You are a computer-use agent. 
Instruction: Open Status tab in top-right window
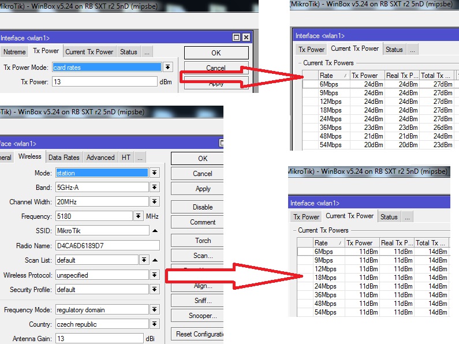[x=394, y=50]
